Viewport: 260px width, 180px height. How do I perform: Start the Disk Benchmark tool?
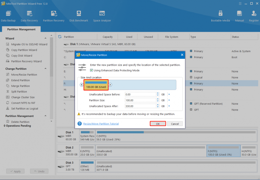pos(79,16)
